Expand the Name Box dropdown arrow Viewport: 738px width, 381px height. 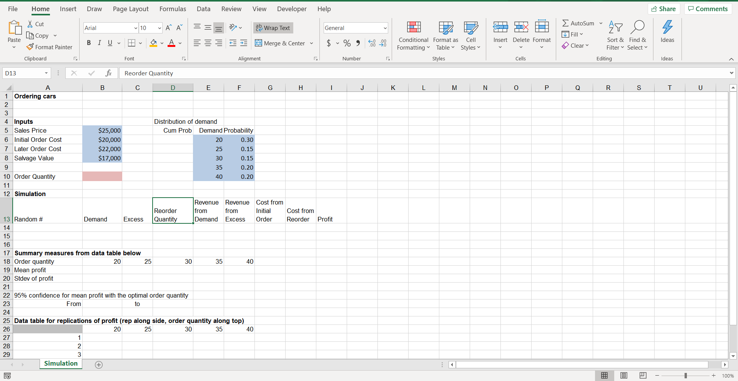tap(46, 73)
